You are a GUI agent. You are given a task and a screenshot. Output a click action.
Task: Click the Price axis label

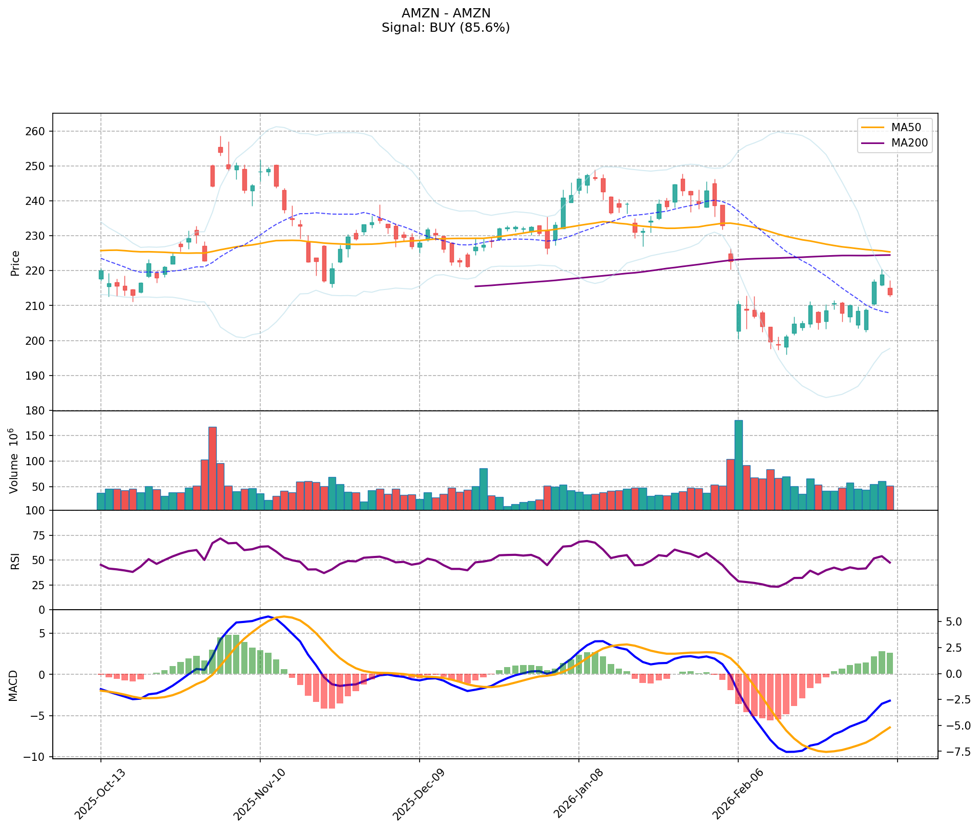coord(15,263)
